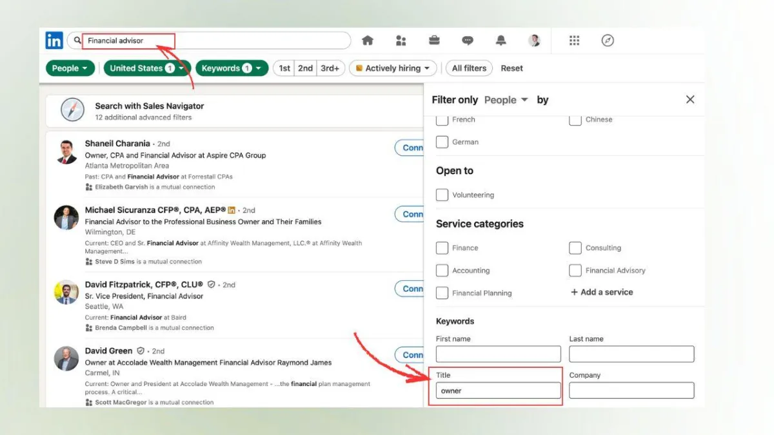This screenshot has height=435, width=774.
Task: Open the profile avatar menu
Action: pos(534,41)
